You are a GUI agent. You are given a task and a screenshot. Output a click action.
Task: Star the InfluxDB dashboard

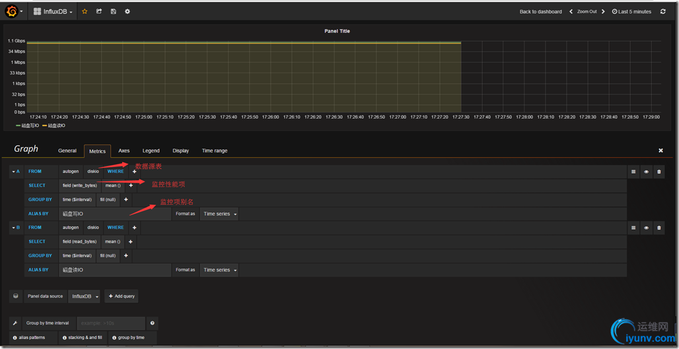[85, 12]
